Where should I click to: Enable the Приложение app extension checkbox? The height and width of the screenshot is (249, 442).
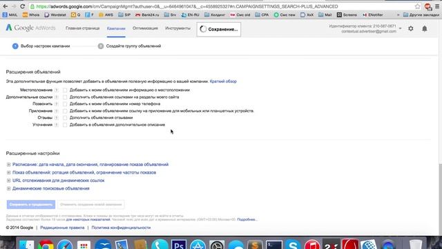[x=65, y=111]
